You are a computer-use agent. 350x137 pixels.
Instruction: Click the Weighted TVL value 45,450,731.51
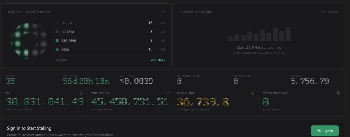click(x=130, y=102)
